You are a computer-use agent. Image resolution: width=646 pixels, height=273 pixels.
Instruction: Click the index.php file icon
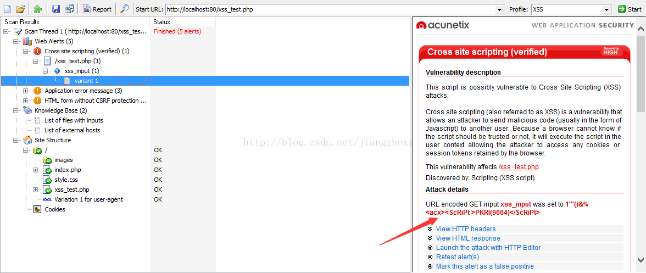pos(47,170)
